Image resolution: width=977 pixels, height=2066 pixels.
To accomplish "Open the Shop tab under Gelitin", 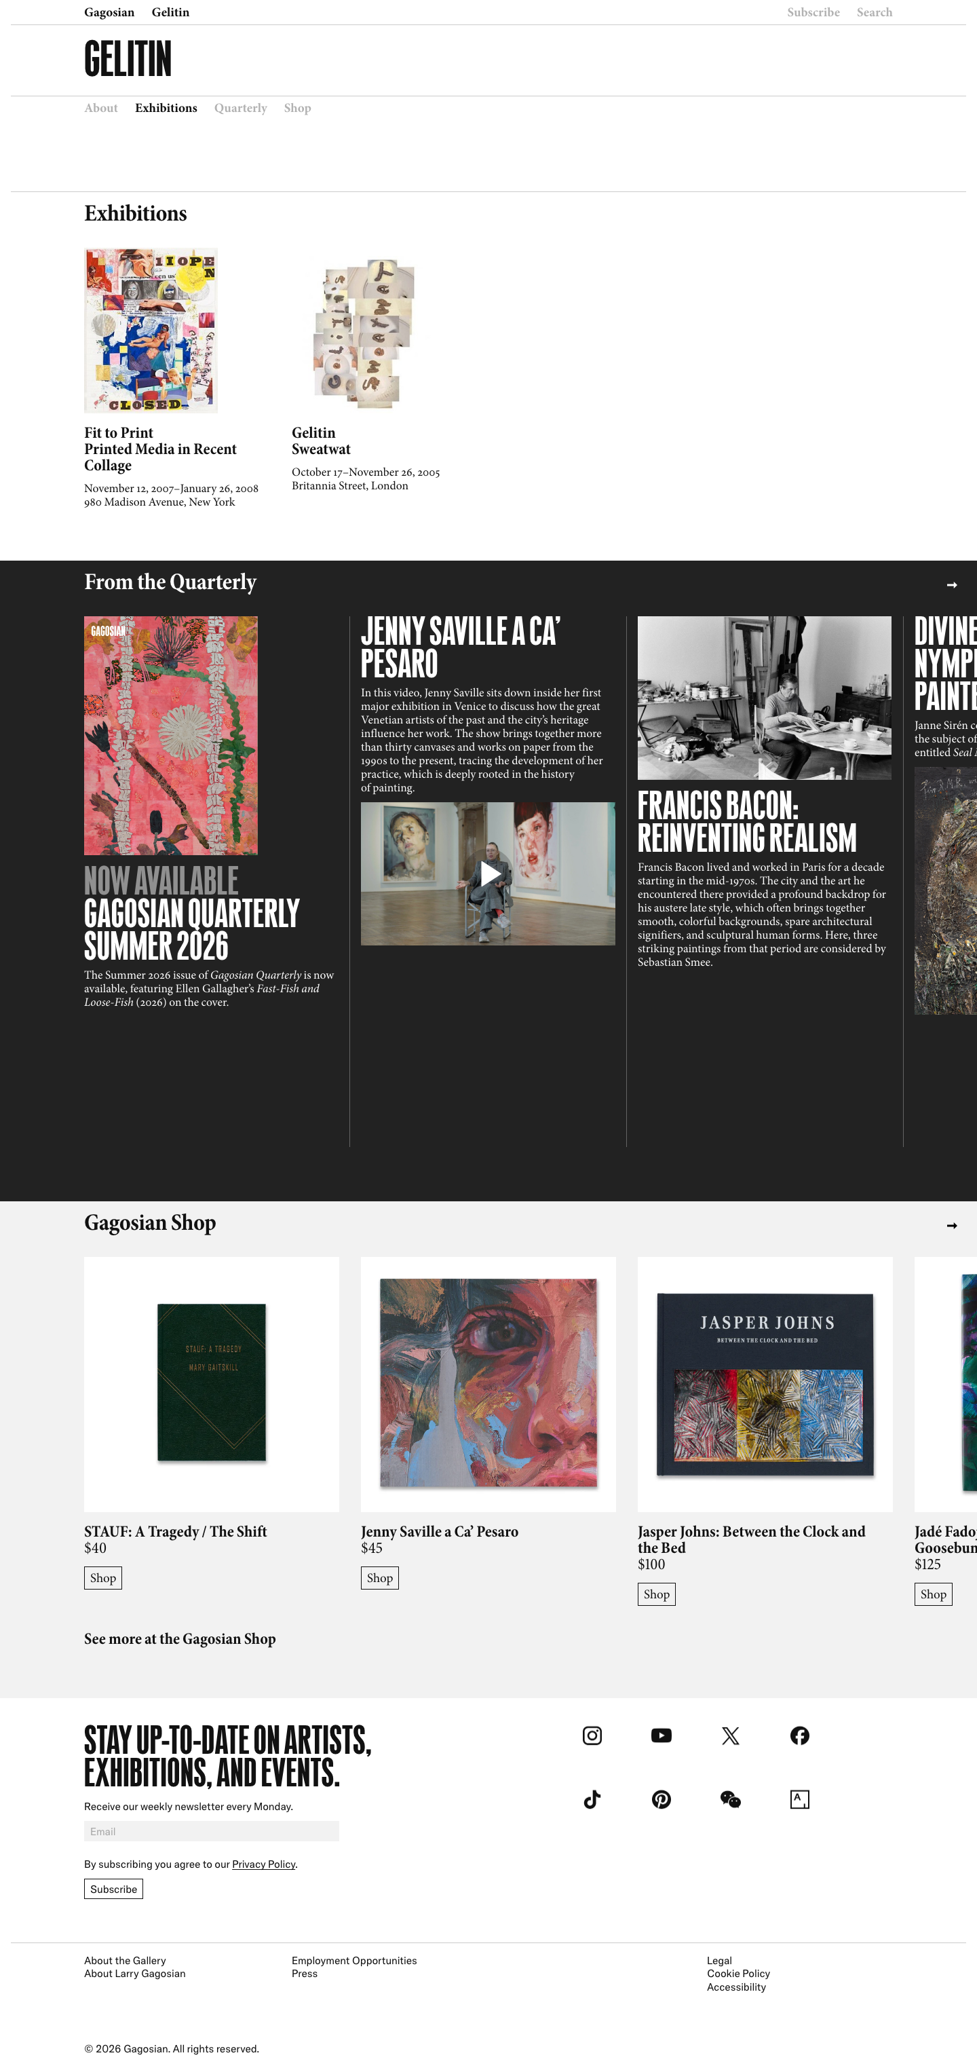I will (x=297, y=109).
